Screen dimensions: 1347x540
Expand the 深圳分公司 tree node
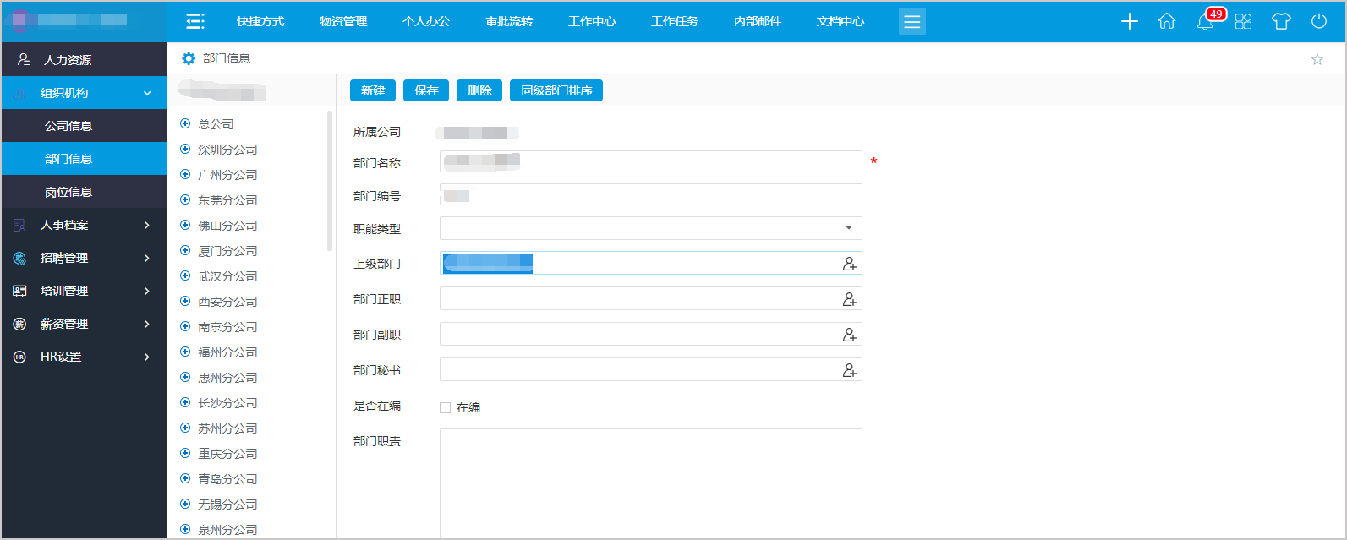pyautogui.click(x=185, y=150)
